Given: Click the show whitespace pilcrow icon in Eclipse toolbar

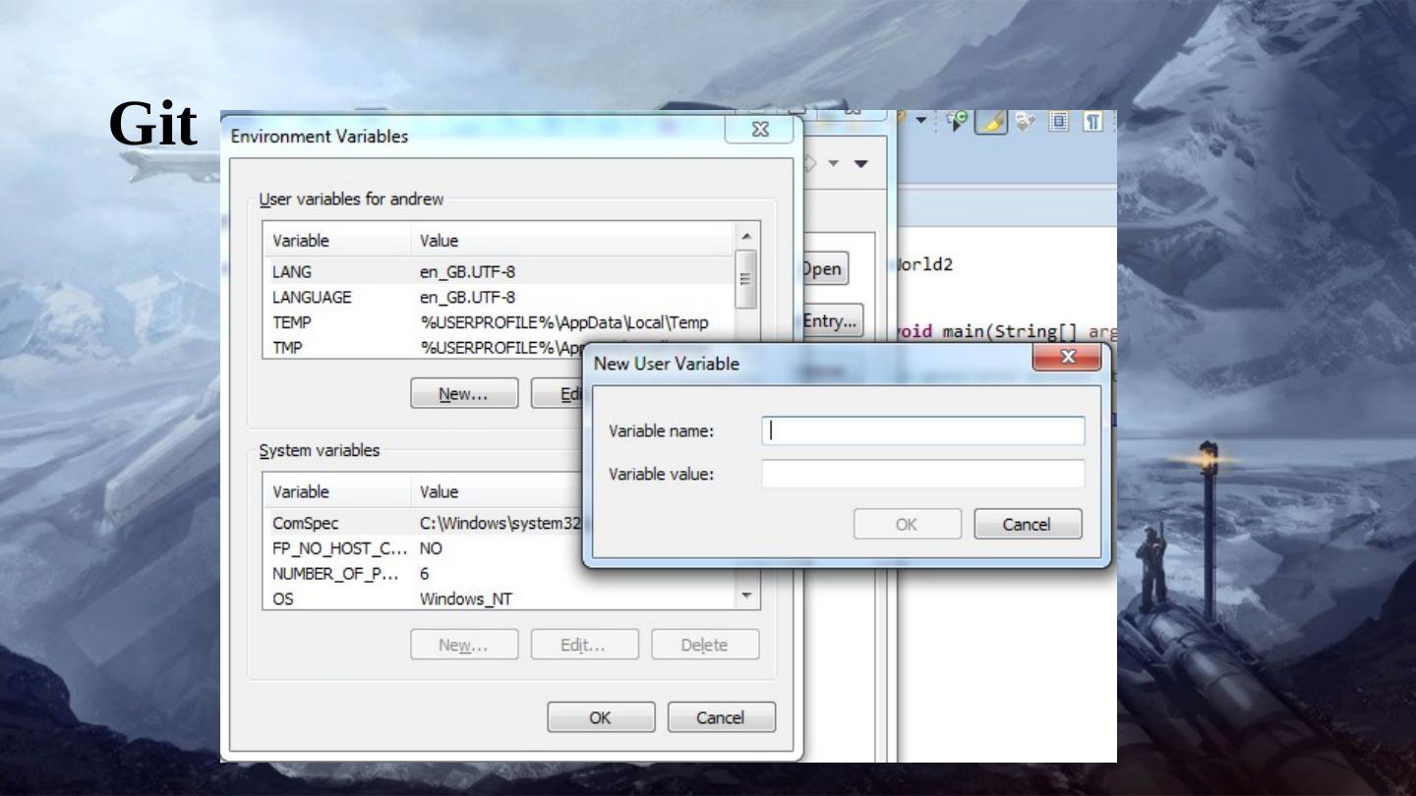Looking at the screenshot, I should (1092, 121).
